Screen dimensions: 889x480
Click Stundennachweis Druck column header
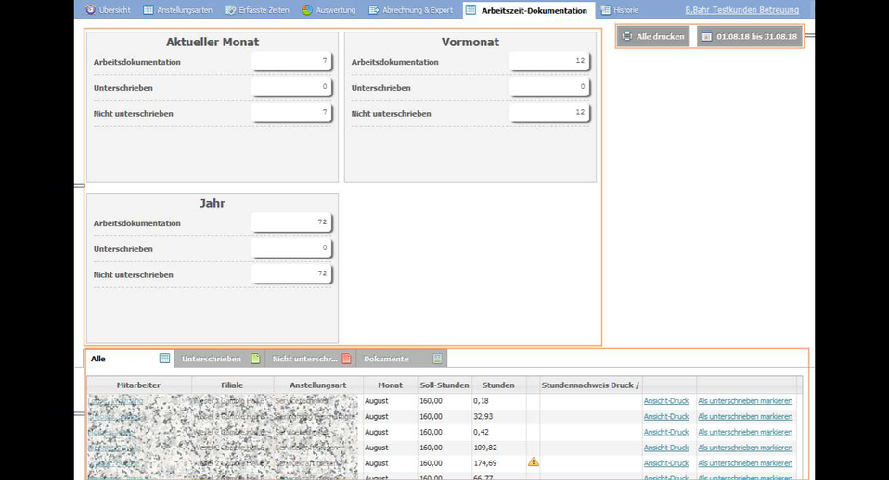590,385
